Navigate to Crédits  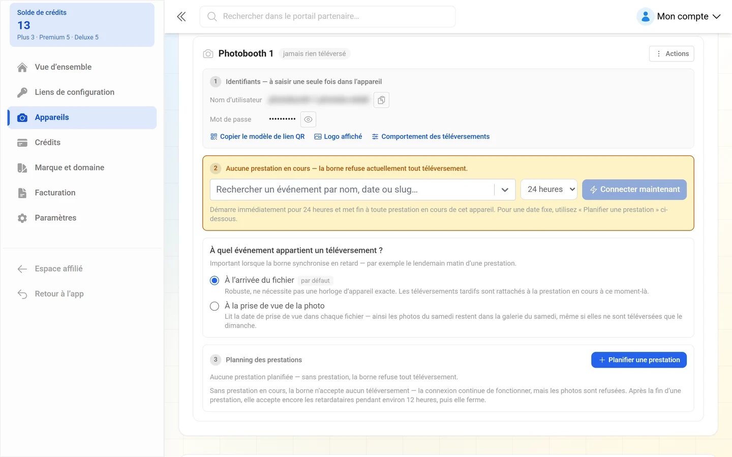pyautogui.click(x=82, y=143)
